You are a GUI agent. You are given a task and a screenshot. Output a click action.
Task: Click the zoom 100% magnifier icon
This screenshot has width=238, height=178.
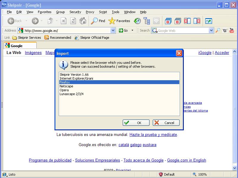pyautogui.click(x=195, y=174)
